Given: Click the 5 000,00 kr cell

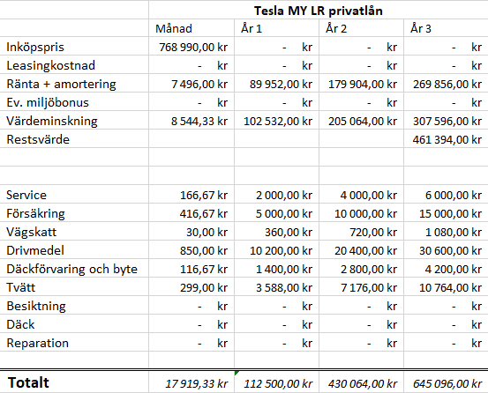Looking at the screenshot, I should pos(276,213).
